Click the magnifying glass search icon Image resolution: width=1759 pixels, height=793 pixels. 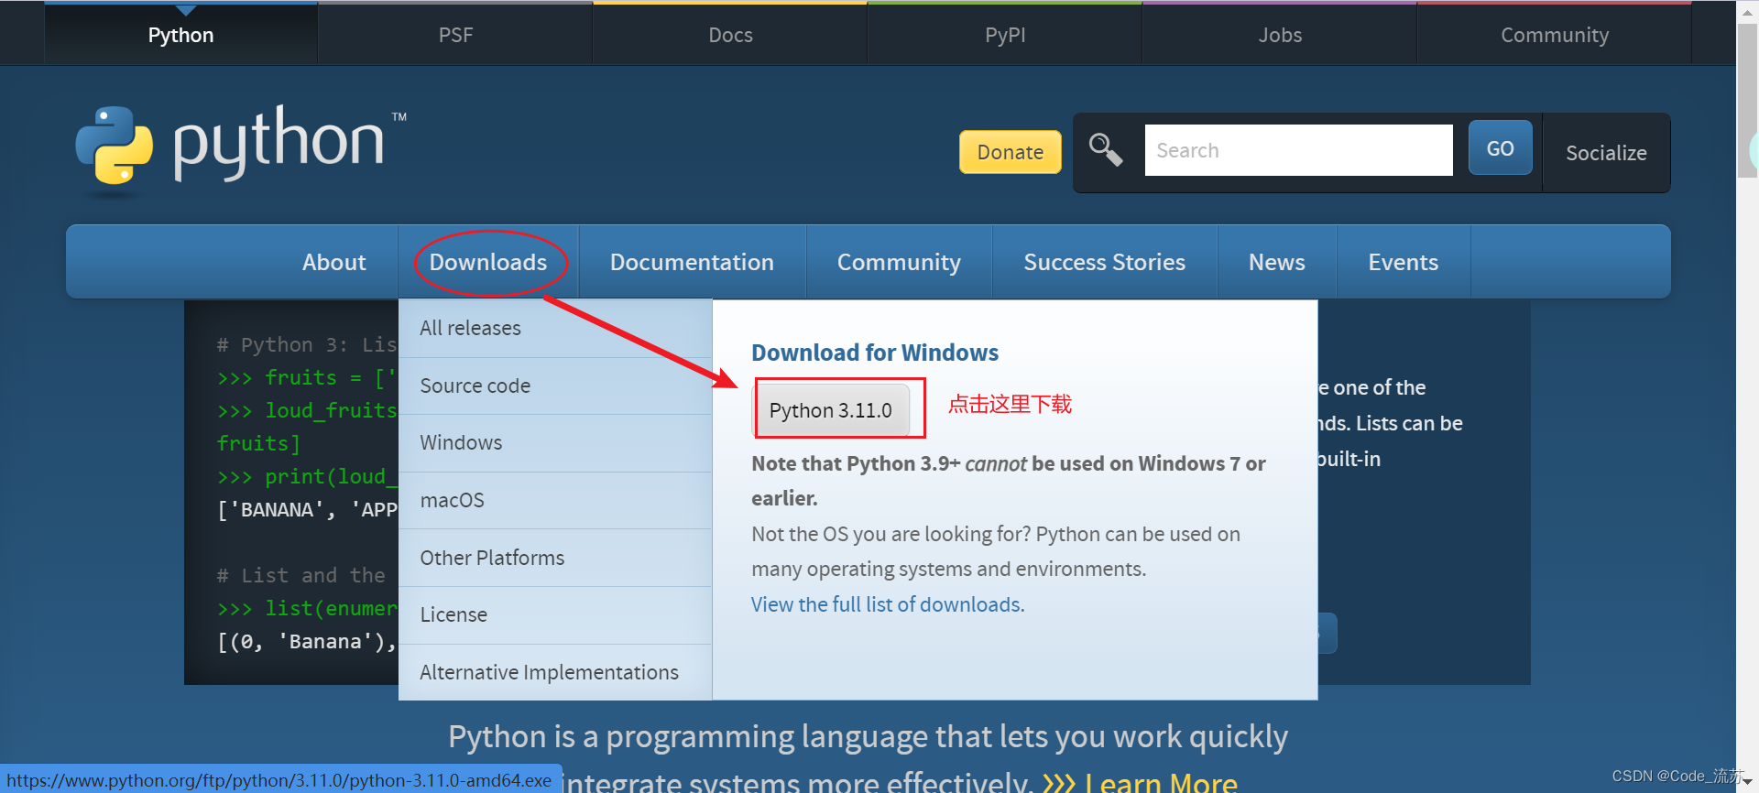[x=1105, y=149]
